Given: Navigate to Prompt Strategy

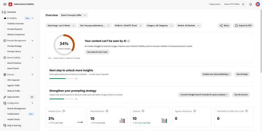Looking at the screenshot, I should coord(15,46).
